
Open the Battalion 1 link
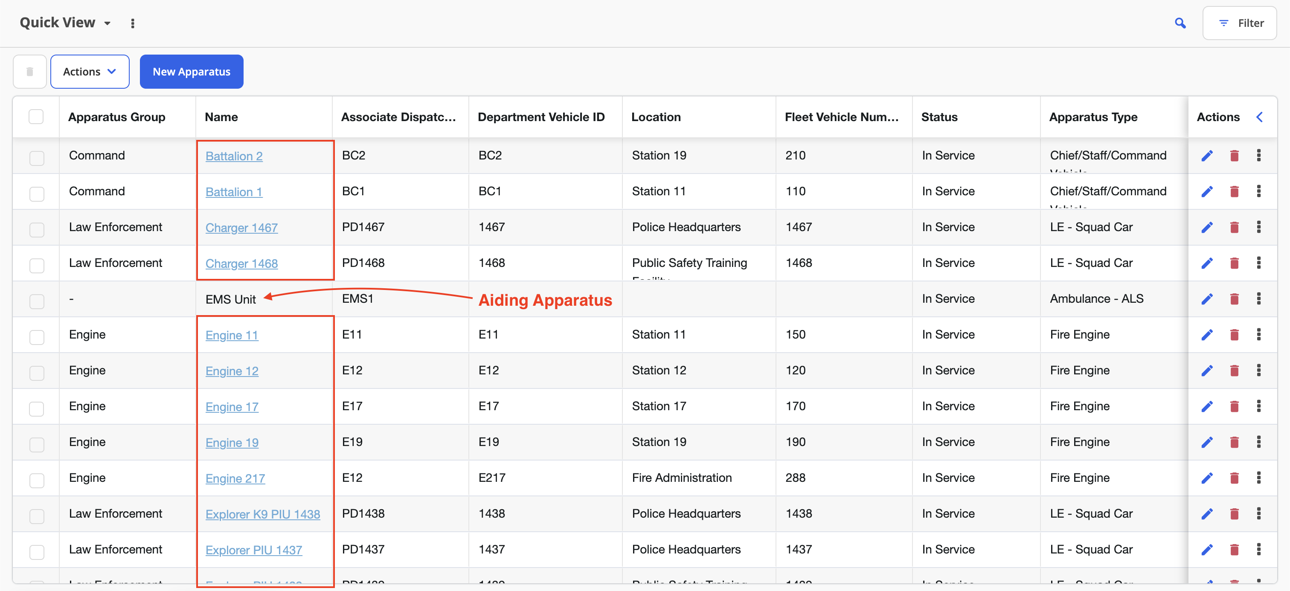click(234, 192)
